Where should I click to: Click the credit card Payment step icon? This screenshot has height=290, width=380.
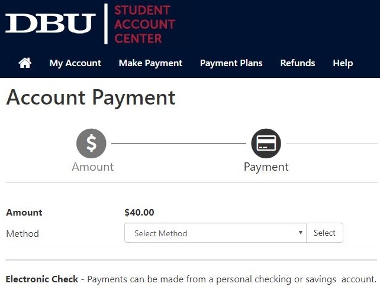click(x=266, y=144)
